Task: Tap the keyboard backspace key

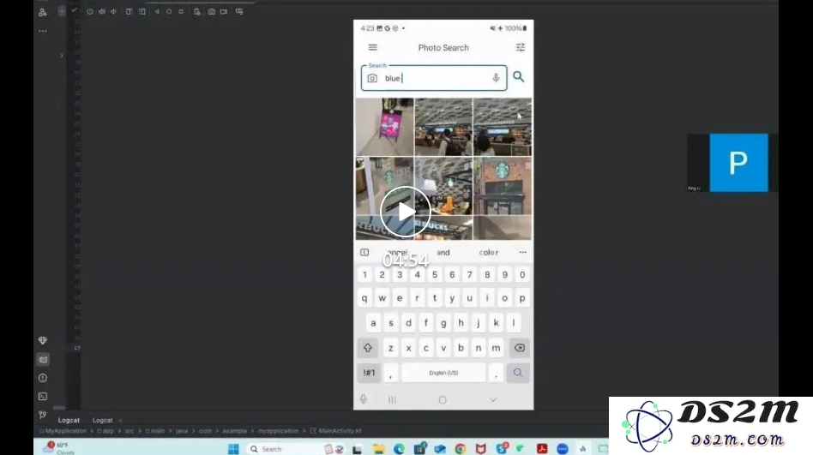Action: pyautogui.click(x=519, y=348)
